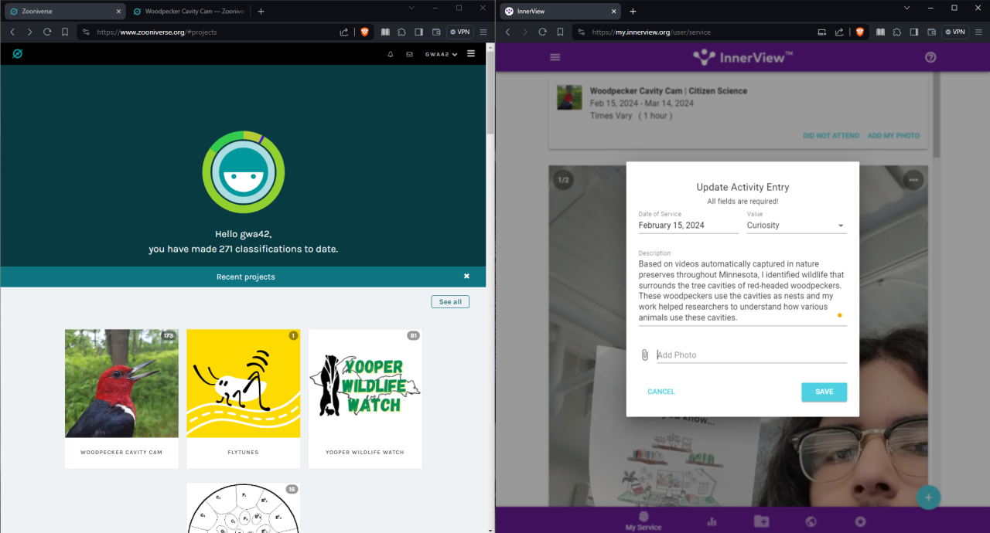Open the Woodpecker Cavity Cam project card
This screenshot has width=990, height=533.
point(121,399)
